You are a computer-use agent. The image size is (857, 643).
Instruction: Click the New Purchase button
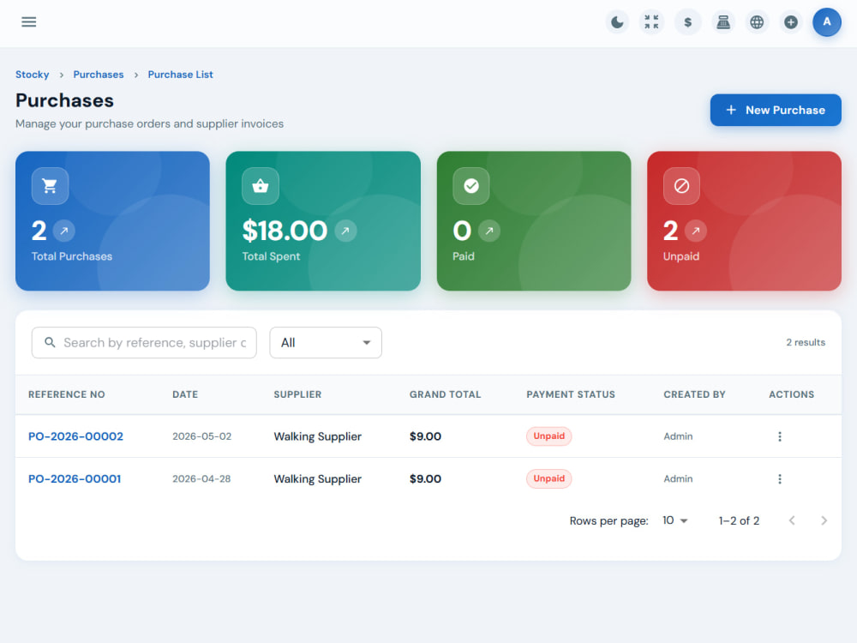pyautogui.click(x=776, y=110)
